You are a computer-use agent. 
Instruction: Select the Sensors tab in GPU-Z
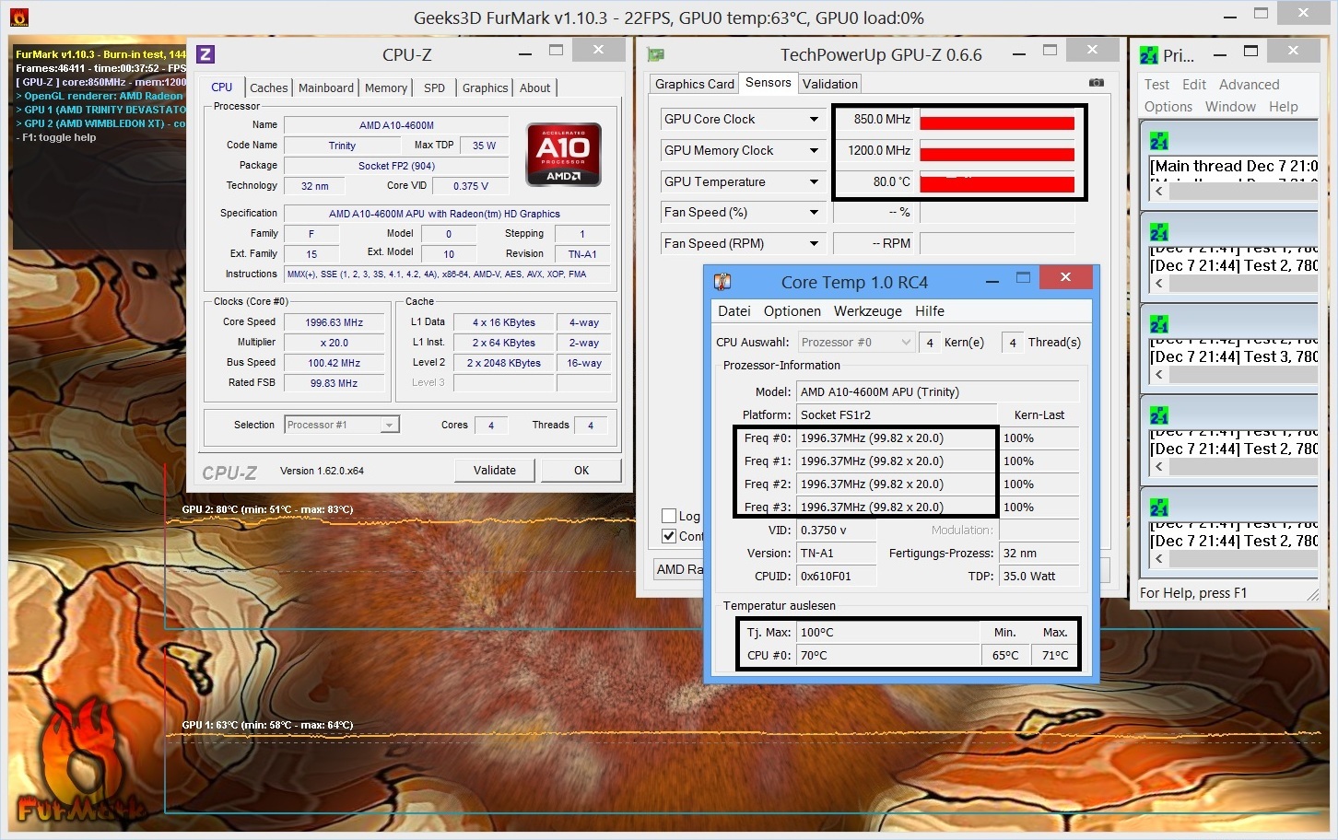[x=769, y=82]
